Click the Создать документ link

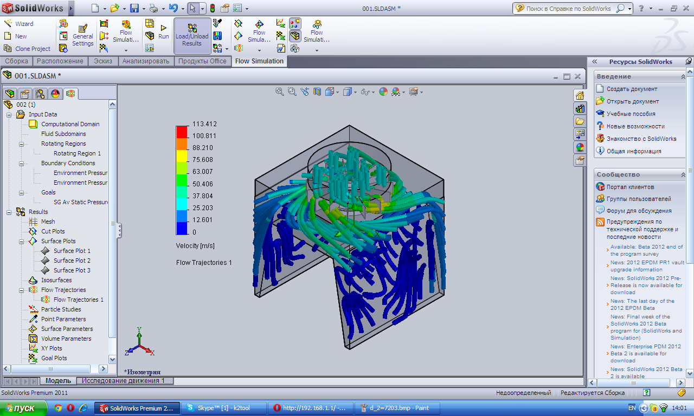[x=632, y=89]
